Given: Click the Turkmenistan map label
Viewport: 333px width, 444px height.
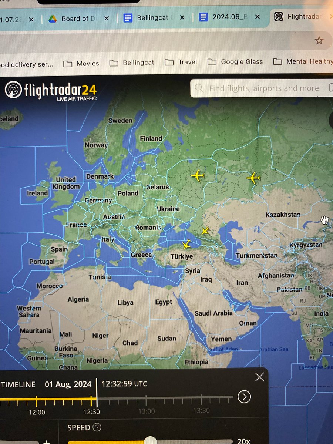Looking at the screenshot, I should pyautogui.click(x=256, y=255).
